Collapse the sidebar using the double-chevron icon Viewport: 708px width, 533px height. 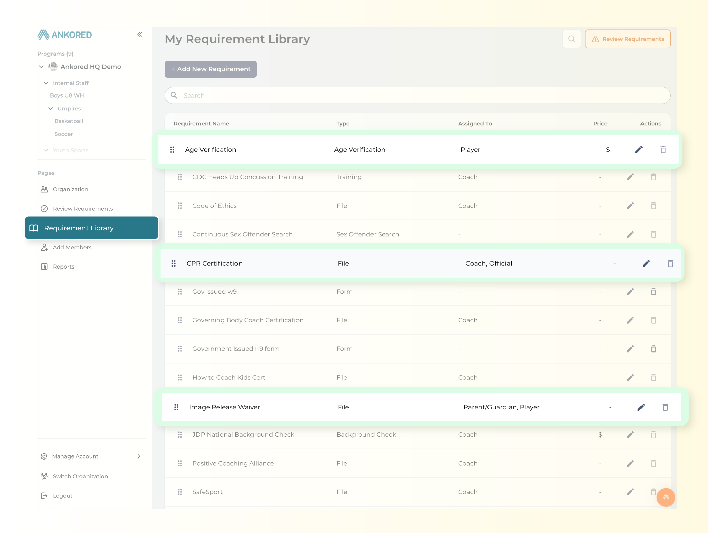point(139,34)
